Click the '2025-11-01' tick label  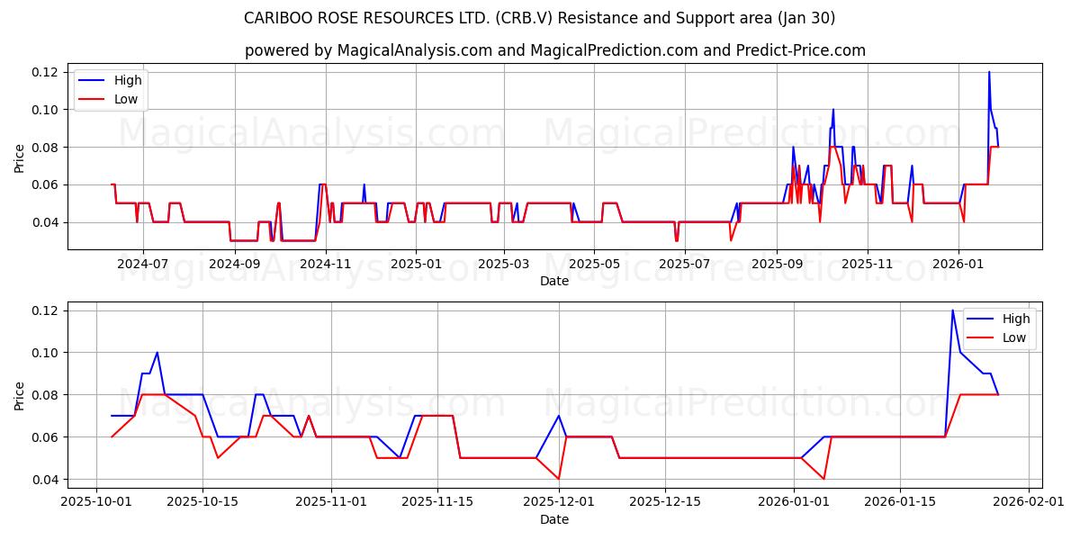tap(331, 503)
